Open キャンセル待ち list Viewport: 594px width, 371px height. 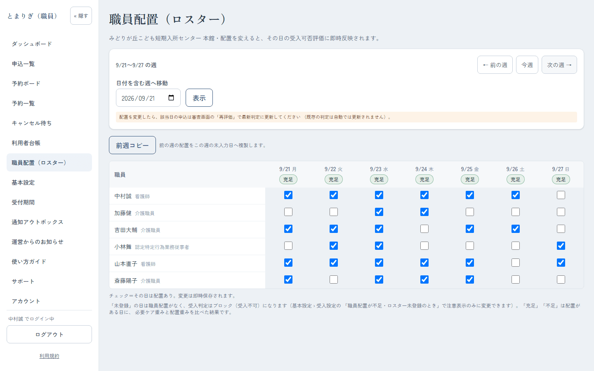click(x=49, y=123)
